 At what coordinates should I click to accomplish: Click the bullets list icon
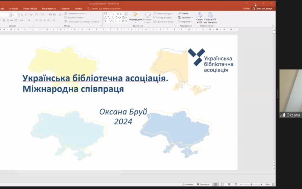coord(37,15)
